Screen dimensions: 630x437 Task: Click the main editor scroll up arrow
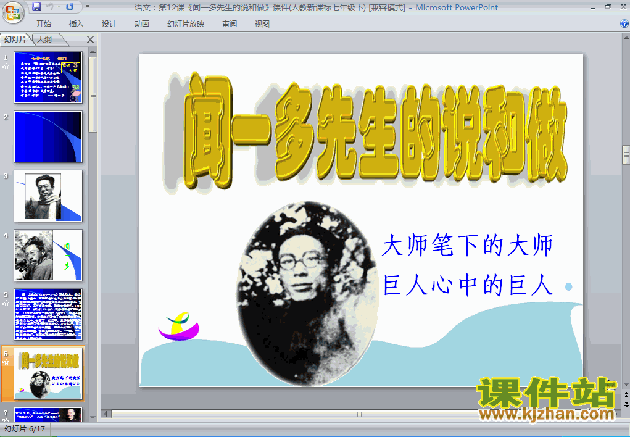point(626,38)
